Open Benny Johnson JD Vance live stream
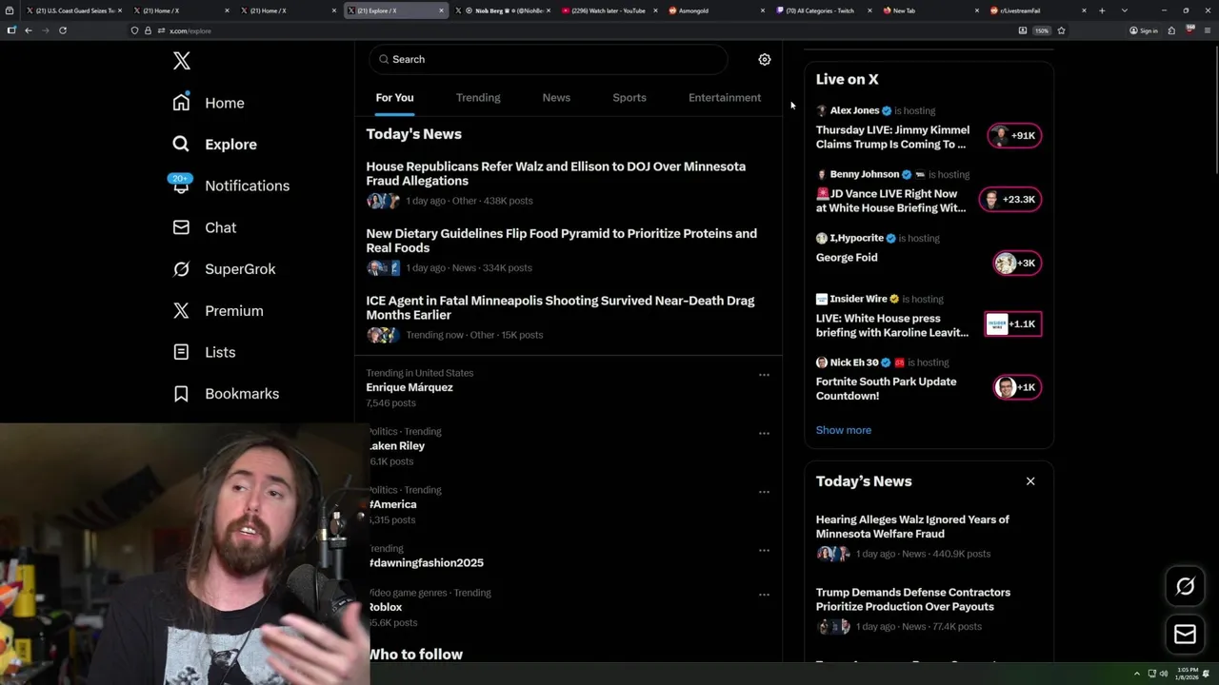 tap(890, 201)
